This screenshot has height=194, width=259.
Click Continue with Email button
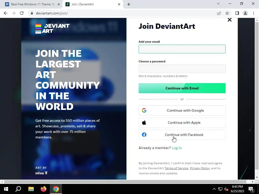click(182, 88)
